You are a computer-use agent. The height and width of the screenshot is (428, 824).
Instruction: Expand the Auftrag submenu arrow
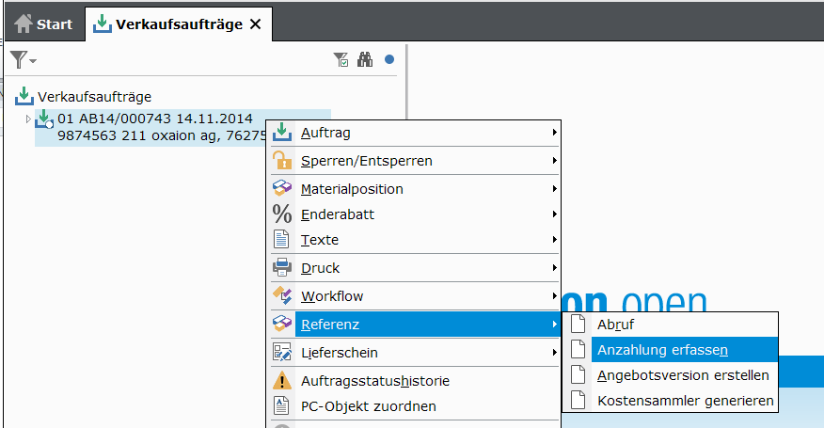555,133
